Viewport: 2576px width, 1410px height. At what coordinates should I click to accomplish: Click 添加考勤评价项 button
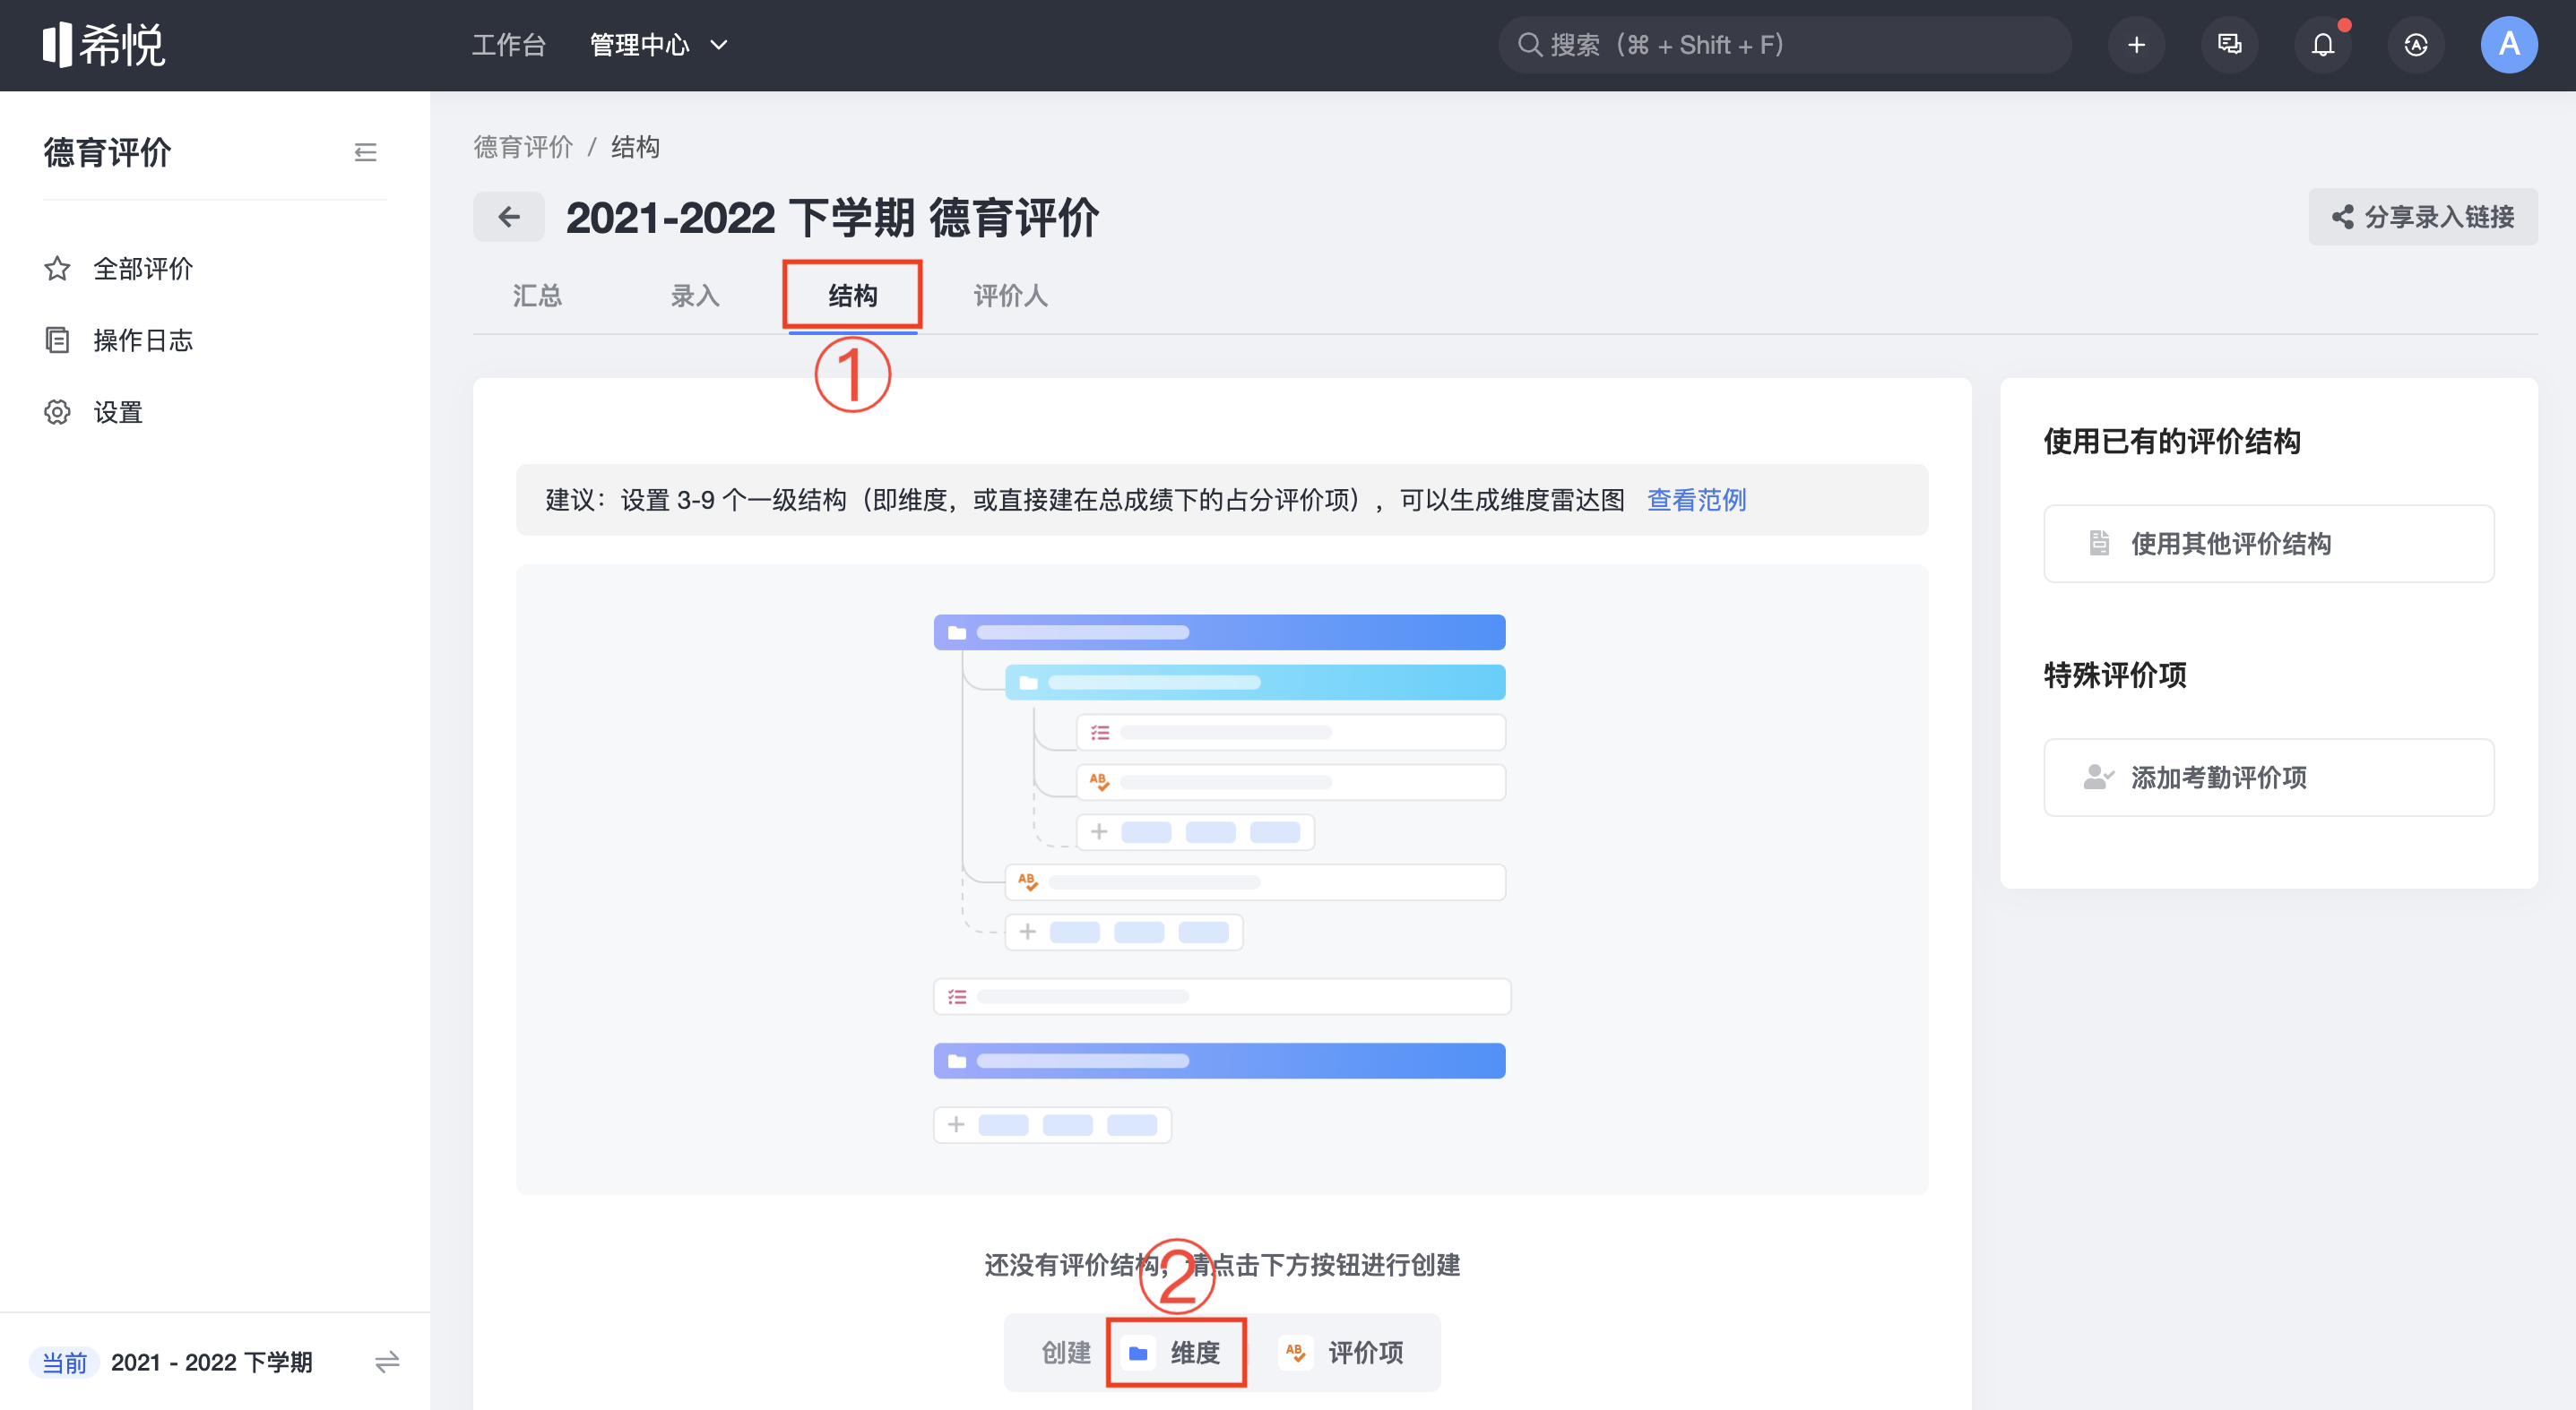pyautogui.click(x=2268, y=778)
